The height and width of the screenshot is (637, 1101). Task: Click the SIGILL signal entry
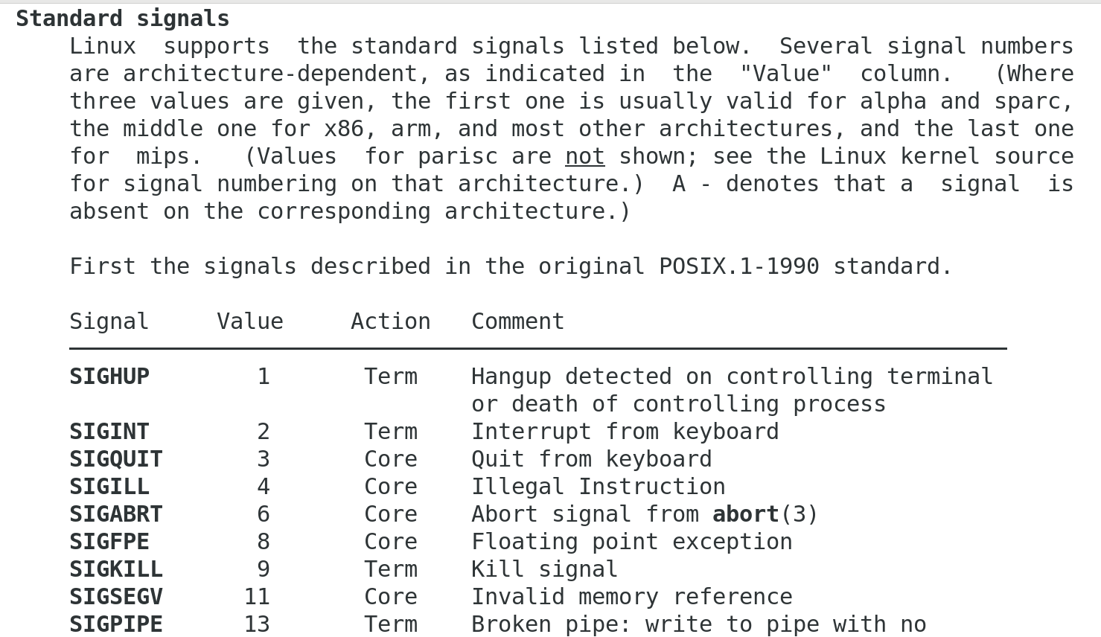click(x=109, y=487)
